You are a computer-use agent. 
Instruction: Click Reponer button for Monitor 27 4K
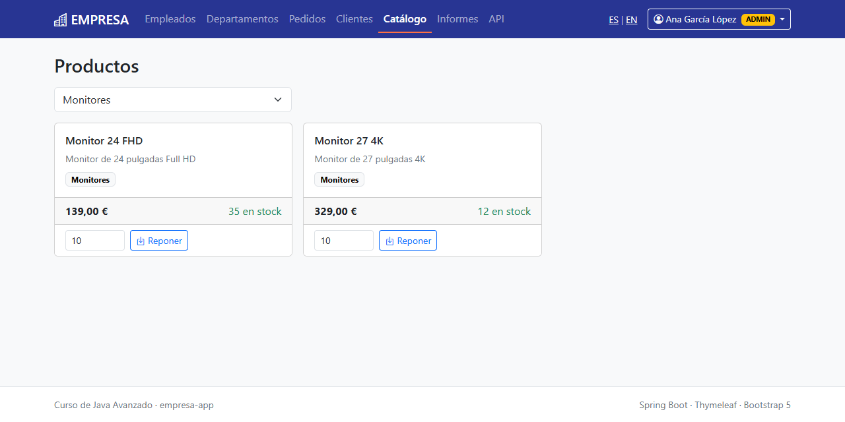(x=408, y=241)
